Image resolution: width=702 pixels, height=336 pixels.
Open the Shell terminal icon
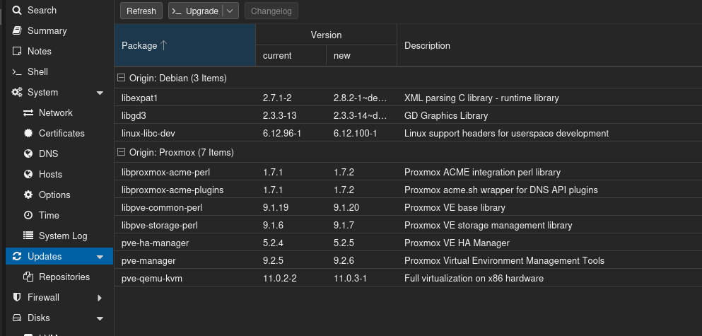coord(17,71)
